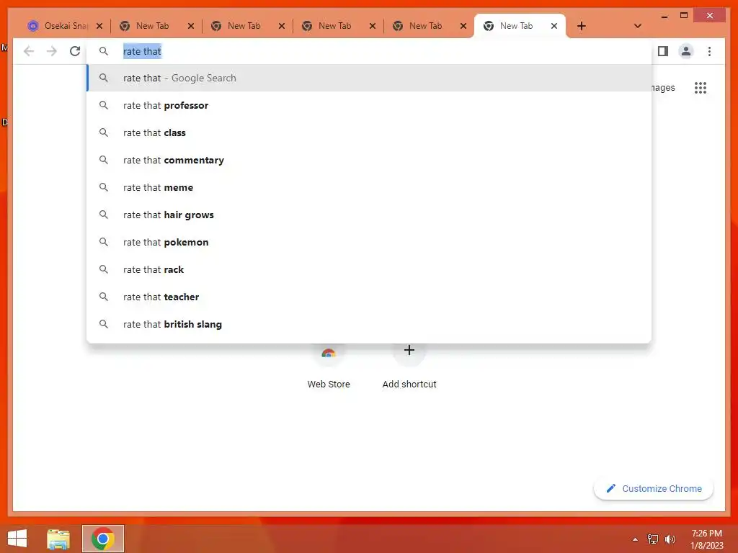Screen dimensions: 738x553
Task: Choose suggestion 'rate that class'
Action: coord(369,132)
